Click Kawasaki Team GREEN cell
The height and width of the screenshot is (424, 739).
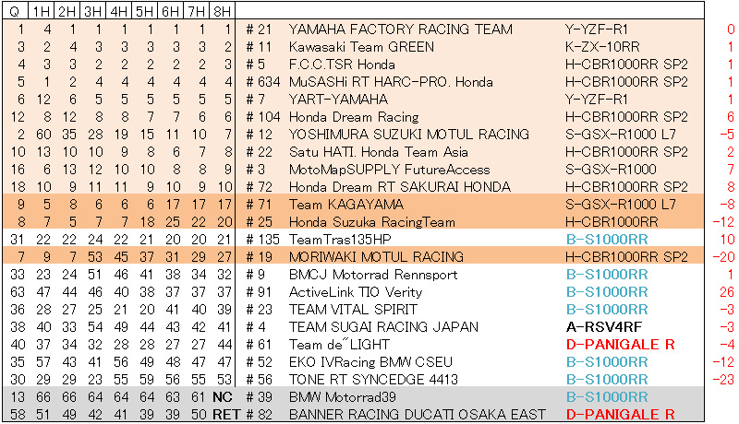[361, 47]
